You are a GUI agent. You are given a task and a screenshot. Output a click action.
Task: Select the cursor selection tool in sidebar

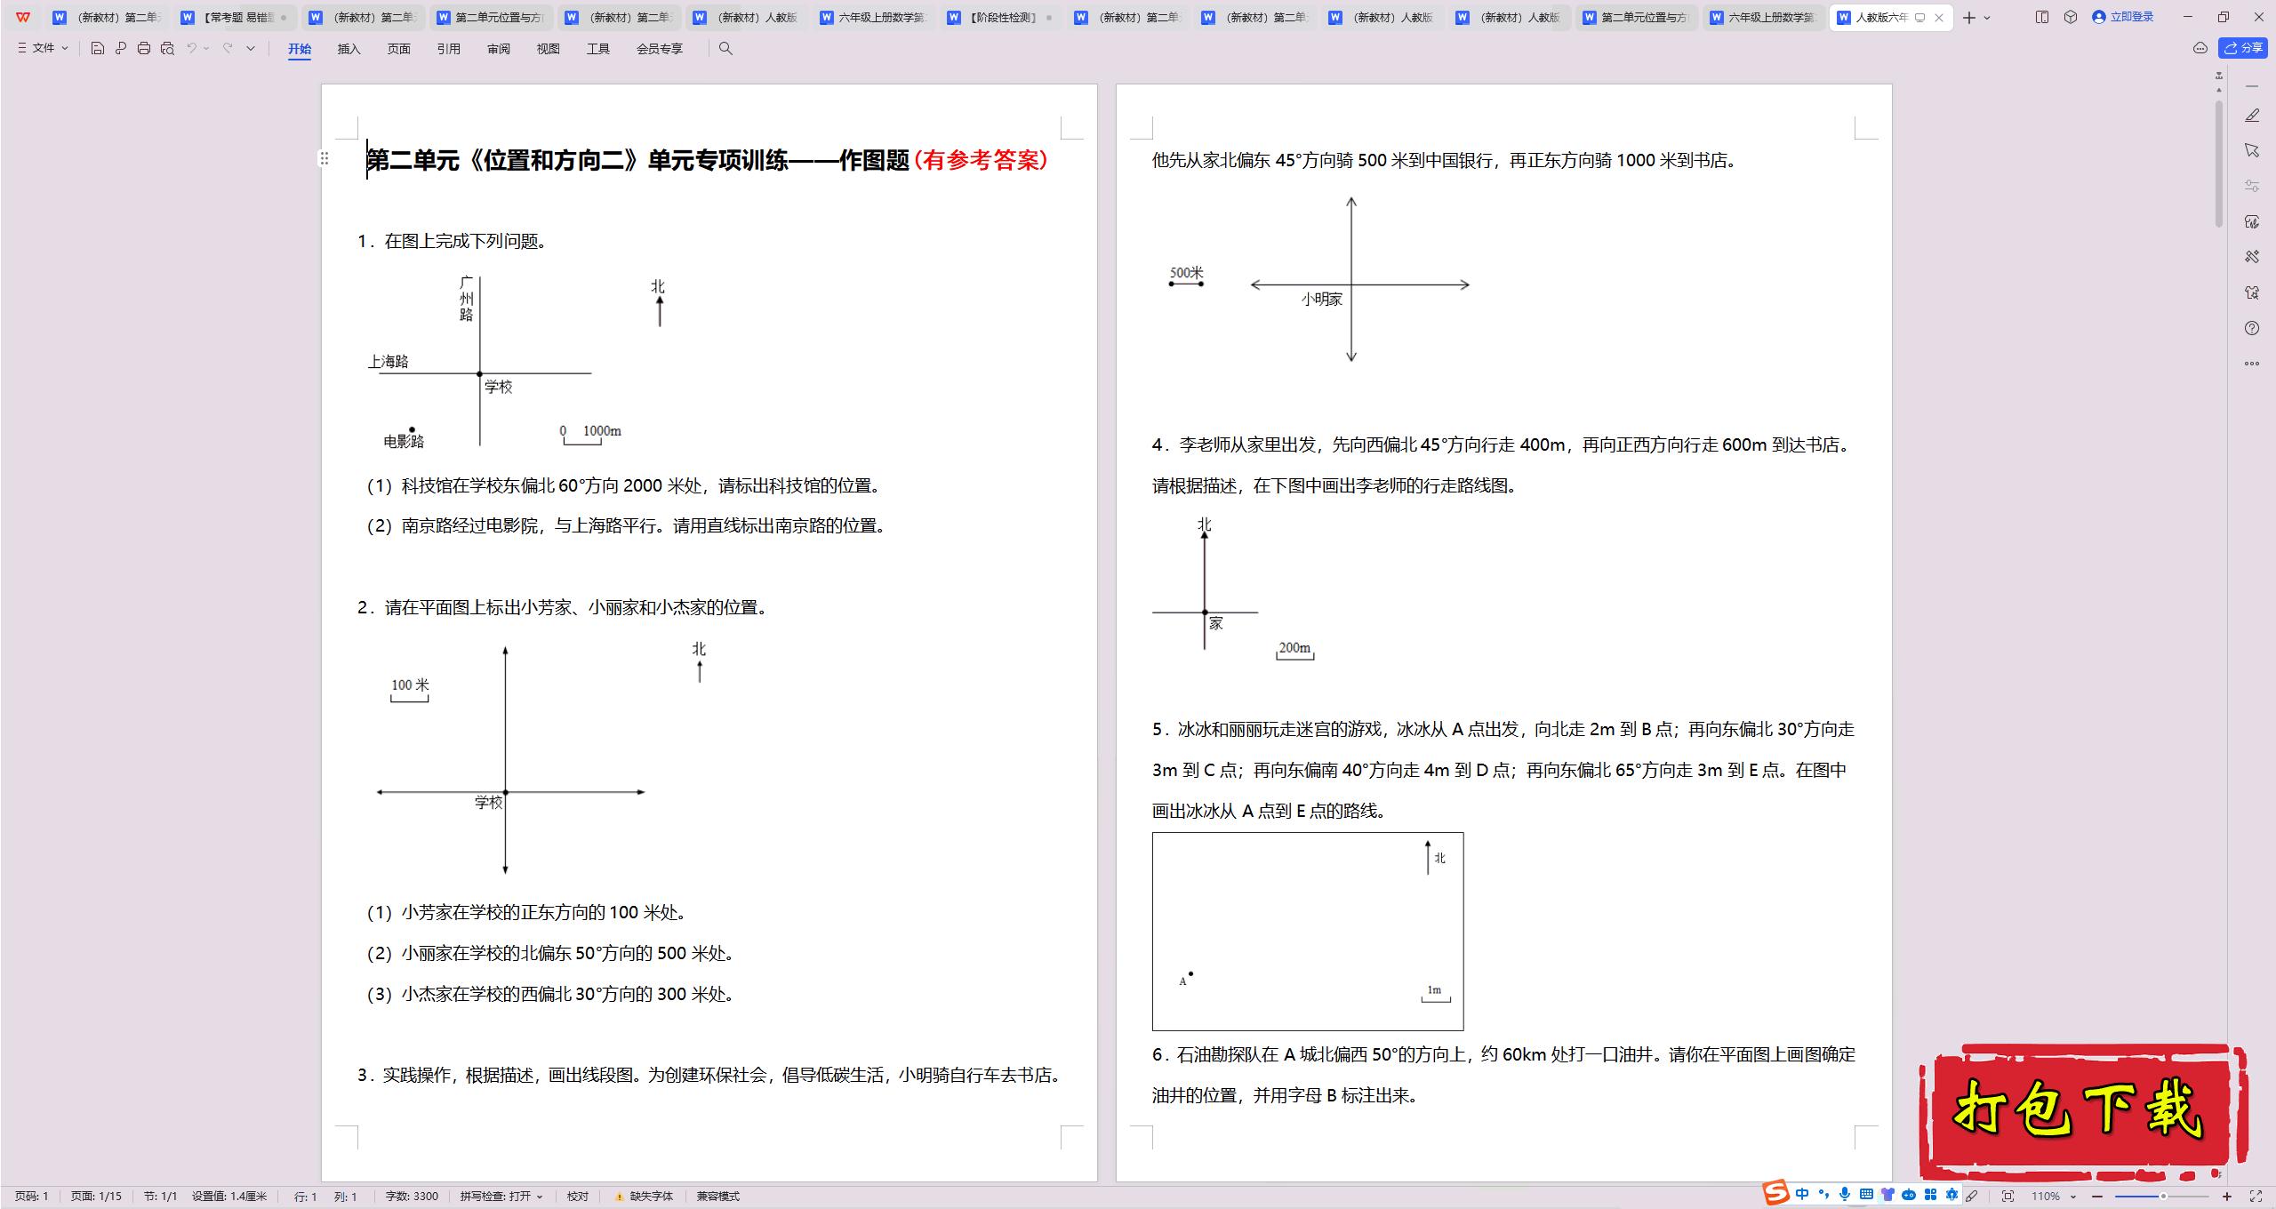point(2252,150)
